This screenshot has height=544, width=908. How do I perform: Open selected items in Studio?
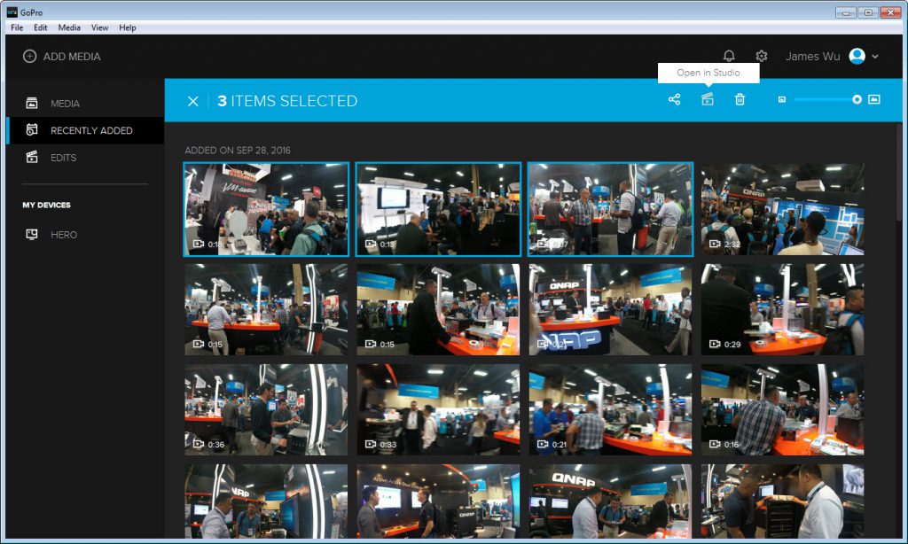(707, 100)
